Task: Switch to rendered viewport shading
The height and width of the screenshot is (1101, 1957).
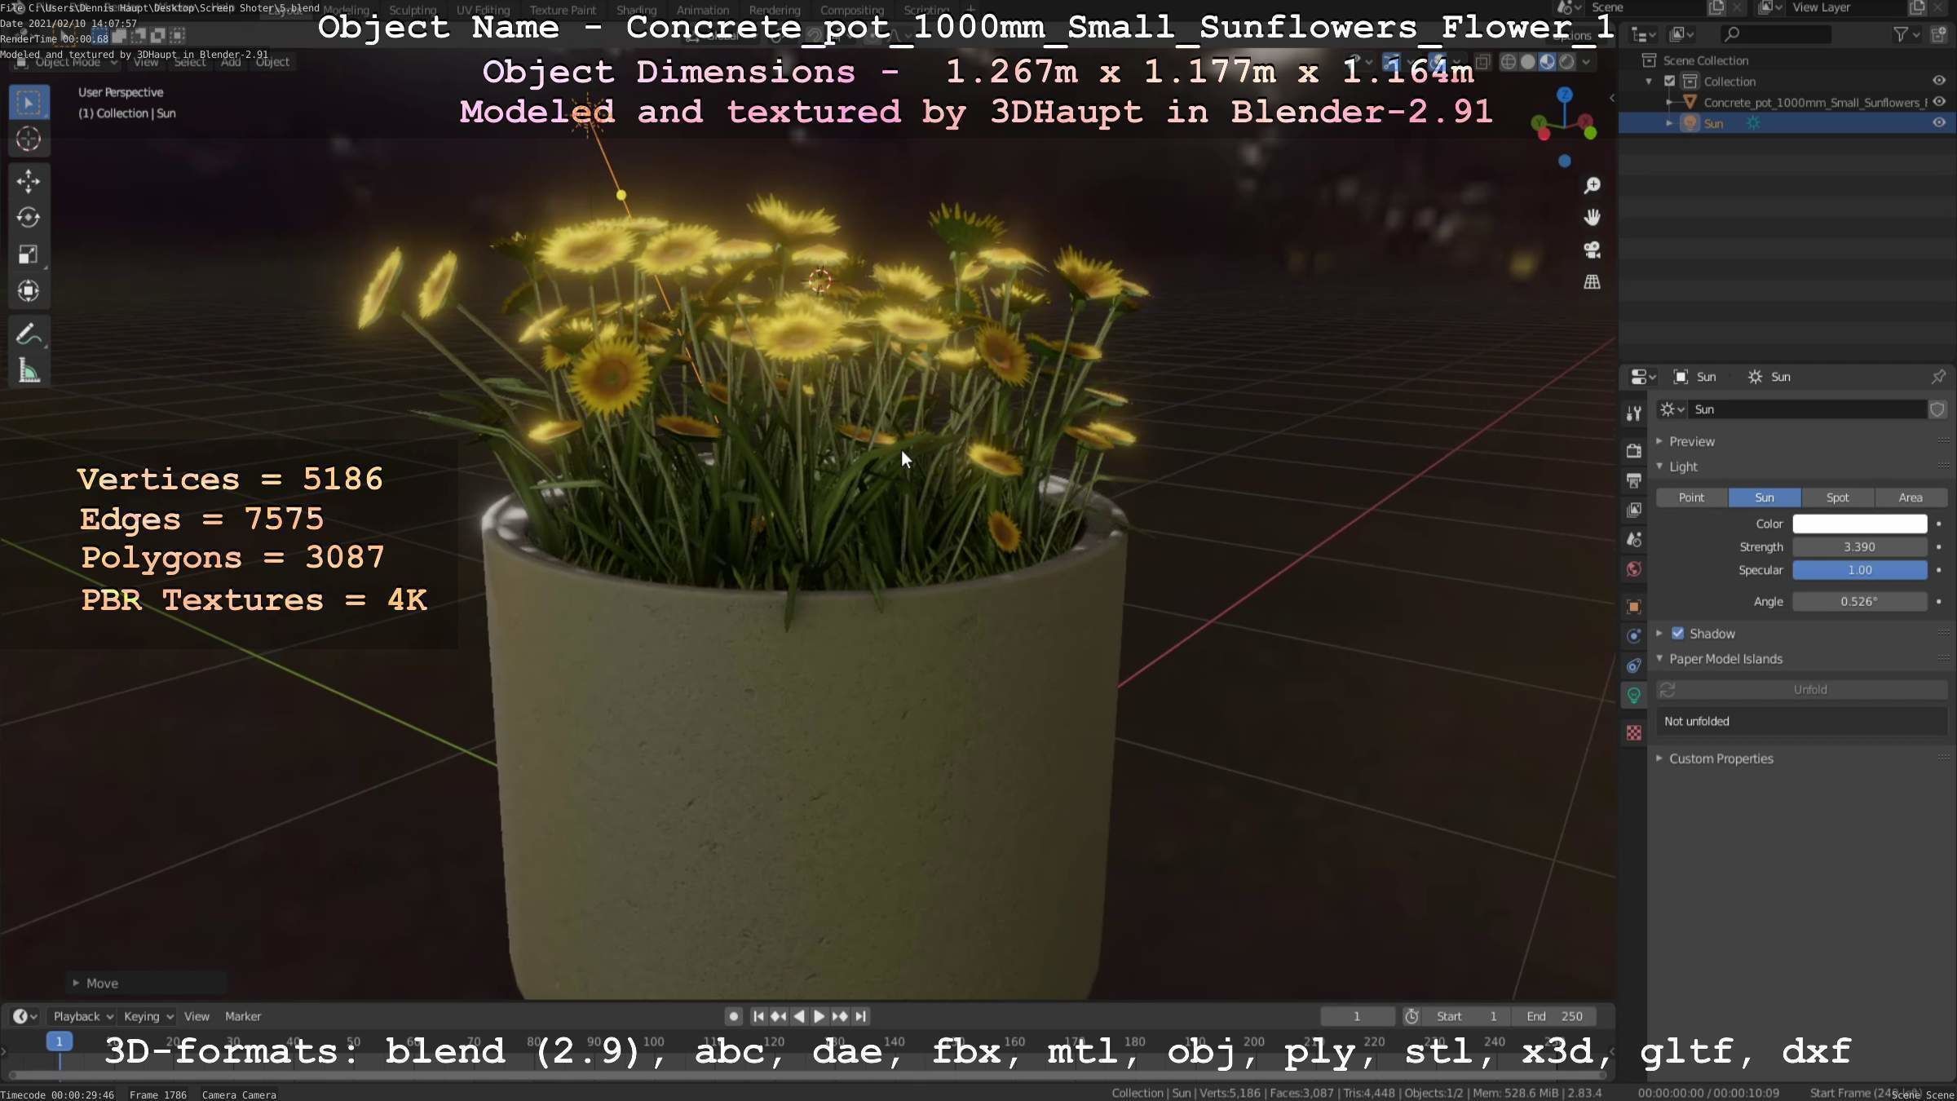Action: [1566, 62]
